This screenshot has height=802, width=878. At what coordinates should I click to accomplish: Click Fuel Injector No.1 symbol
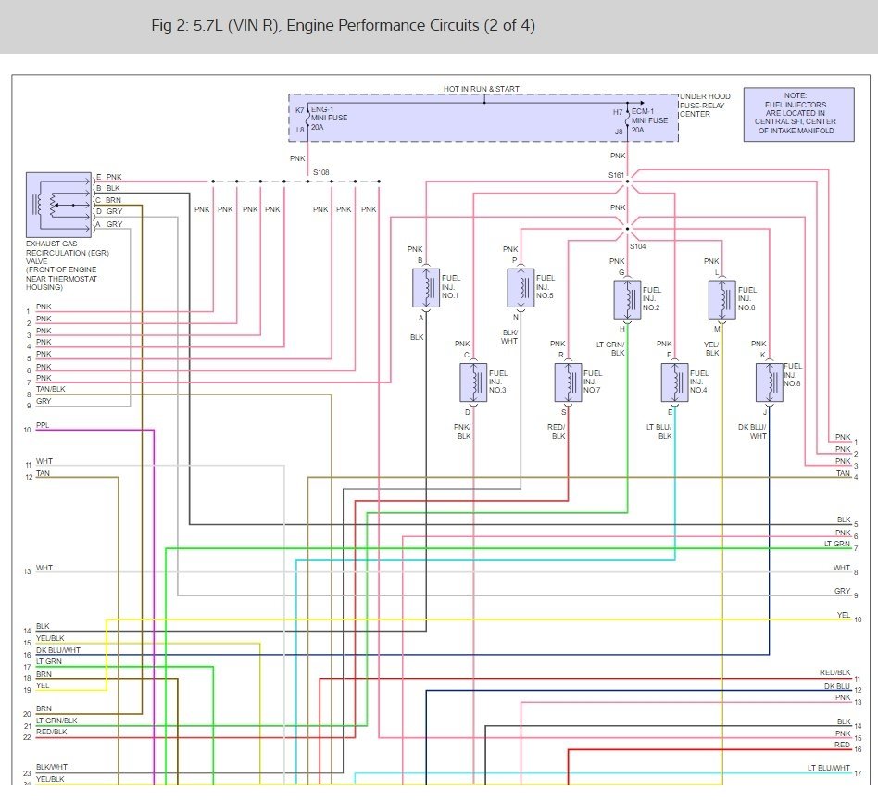pos(425,288)
